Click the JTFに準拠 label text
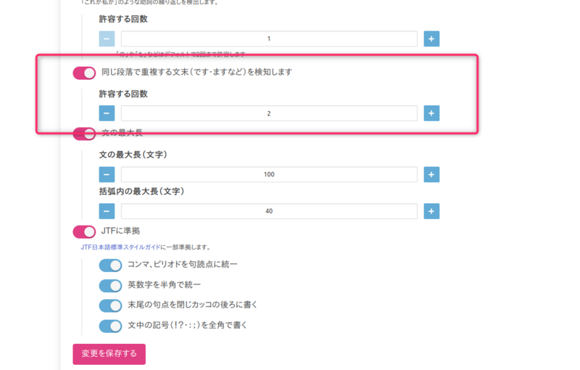Viewport: 580px width, 370px height. click(120, 231)
